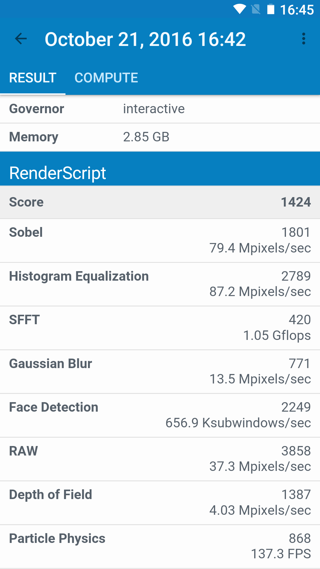Tap the battery status icon
The image size is (320, 569).
271,9
